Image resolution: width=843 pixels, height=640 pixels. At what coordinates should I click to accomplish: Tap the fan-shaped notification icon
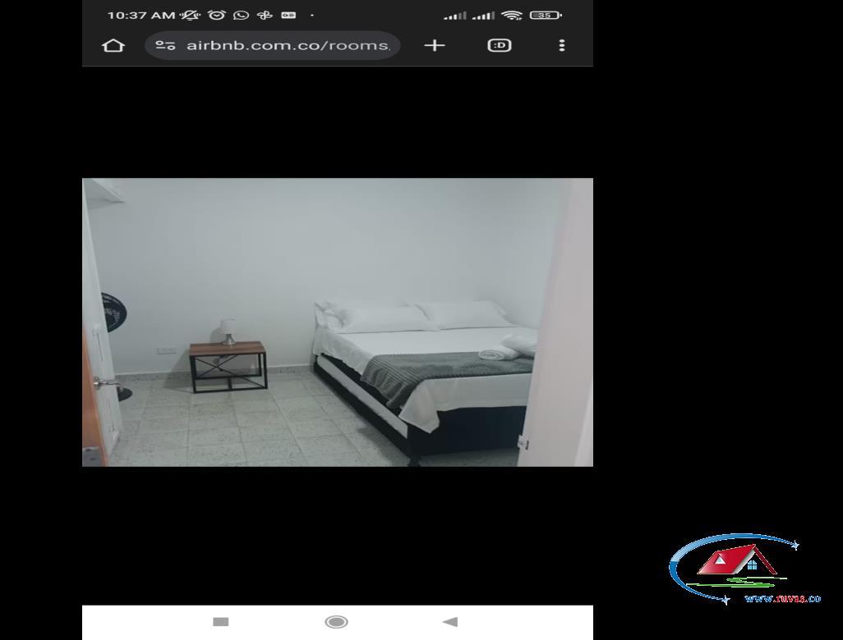265,15
